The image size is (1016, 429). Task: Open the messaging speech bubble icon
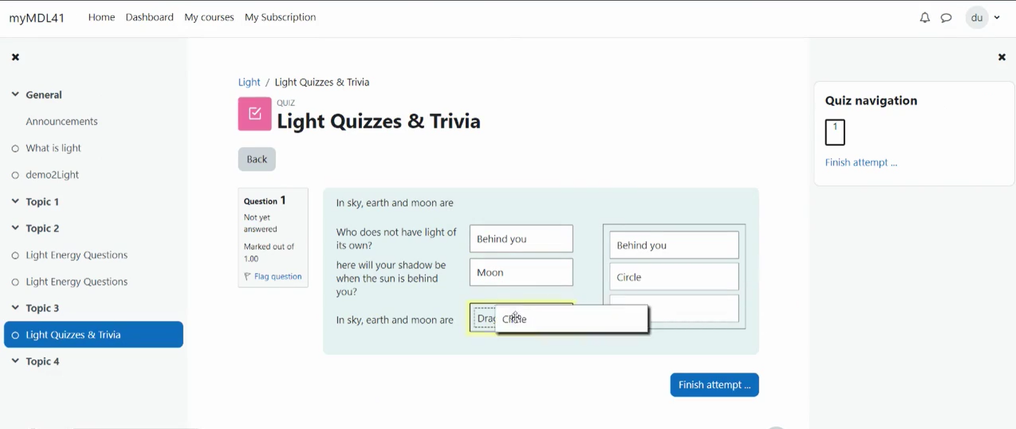[946, 17]
